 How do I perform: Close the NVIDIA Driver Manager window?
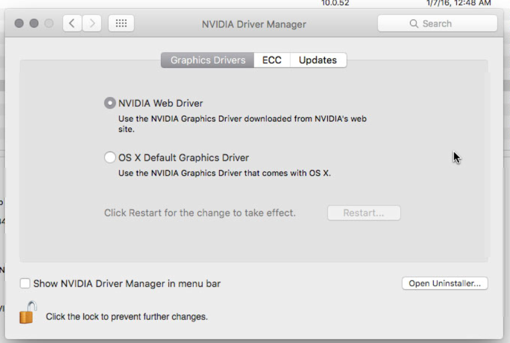(19, 24)
